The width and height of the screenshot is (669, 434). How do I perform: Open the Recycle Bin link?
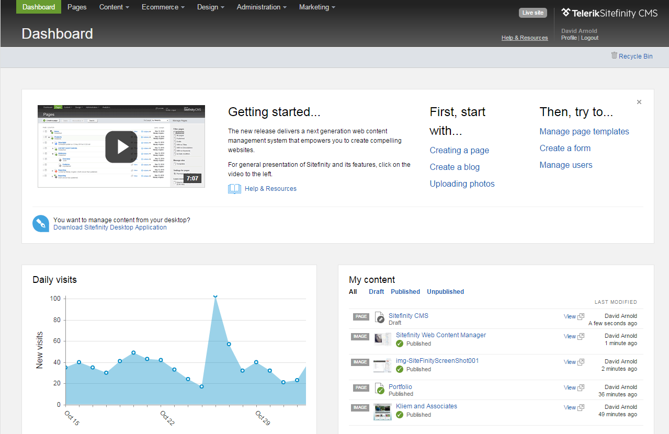coord(636,56)
